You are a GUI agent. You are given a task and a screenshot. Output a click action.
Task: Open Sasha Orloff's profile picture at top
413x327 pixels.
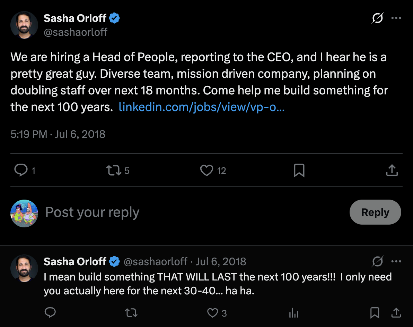click(24, 25)
